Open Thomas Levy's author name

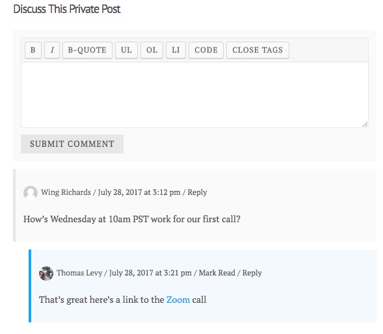click(x=79, y=273)
